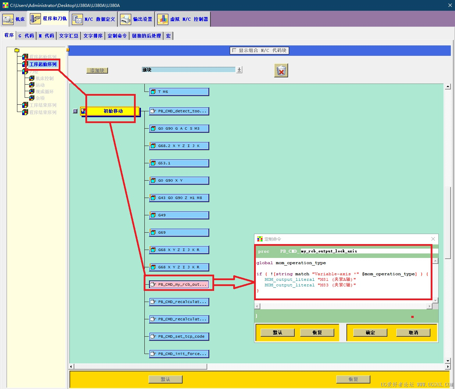Image resolution: width=455 pixels, height=389 pixels.
Task: Open the N/C 数据定义 tab
Action: click(x=93, y=19)
